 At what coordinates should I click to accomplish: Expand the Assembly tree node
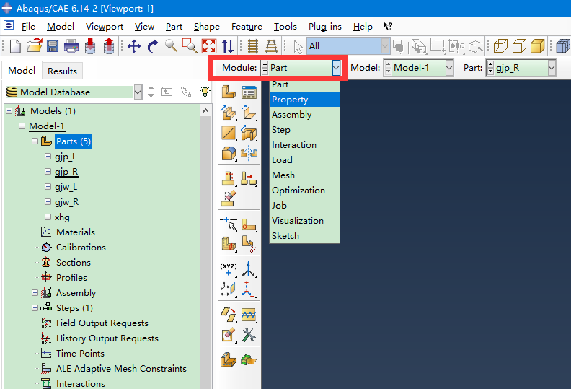[35, 293]
